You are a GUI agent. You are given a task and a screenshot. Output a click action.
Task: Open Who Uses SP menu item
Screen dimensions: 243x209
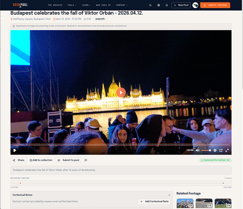[103, 5]
